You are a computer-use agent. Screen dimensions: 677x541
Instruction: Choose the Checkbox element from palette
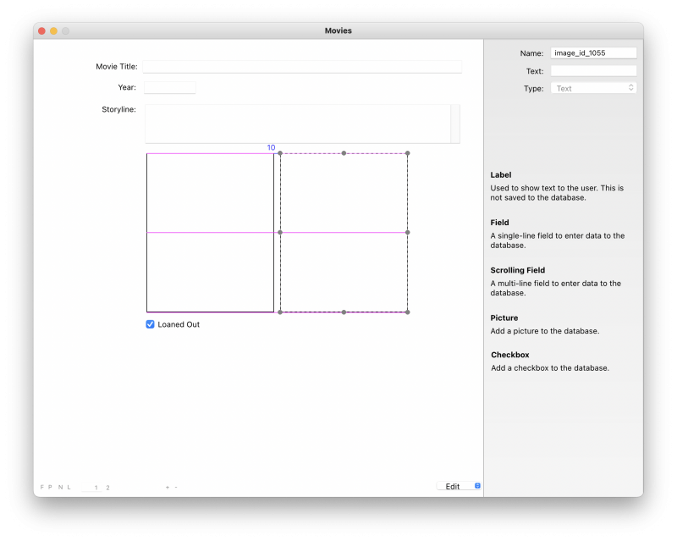click(509, 355)
